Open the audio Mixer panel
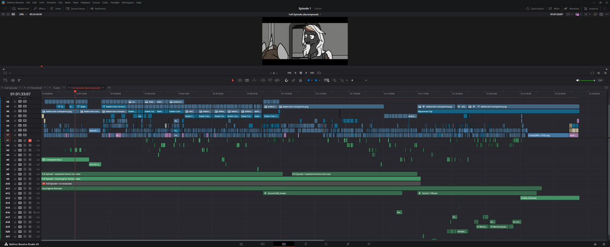 click(x=555, y=9)
